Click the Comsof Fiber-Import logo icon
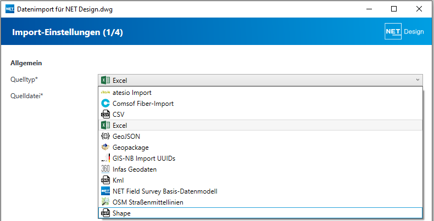 [105, 103]
